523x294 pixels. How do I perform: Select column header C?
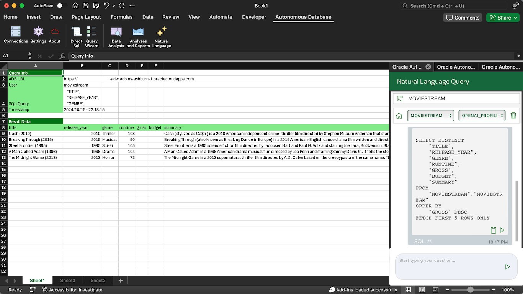(110, 66)
